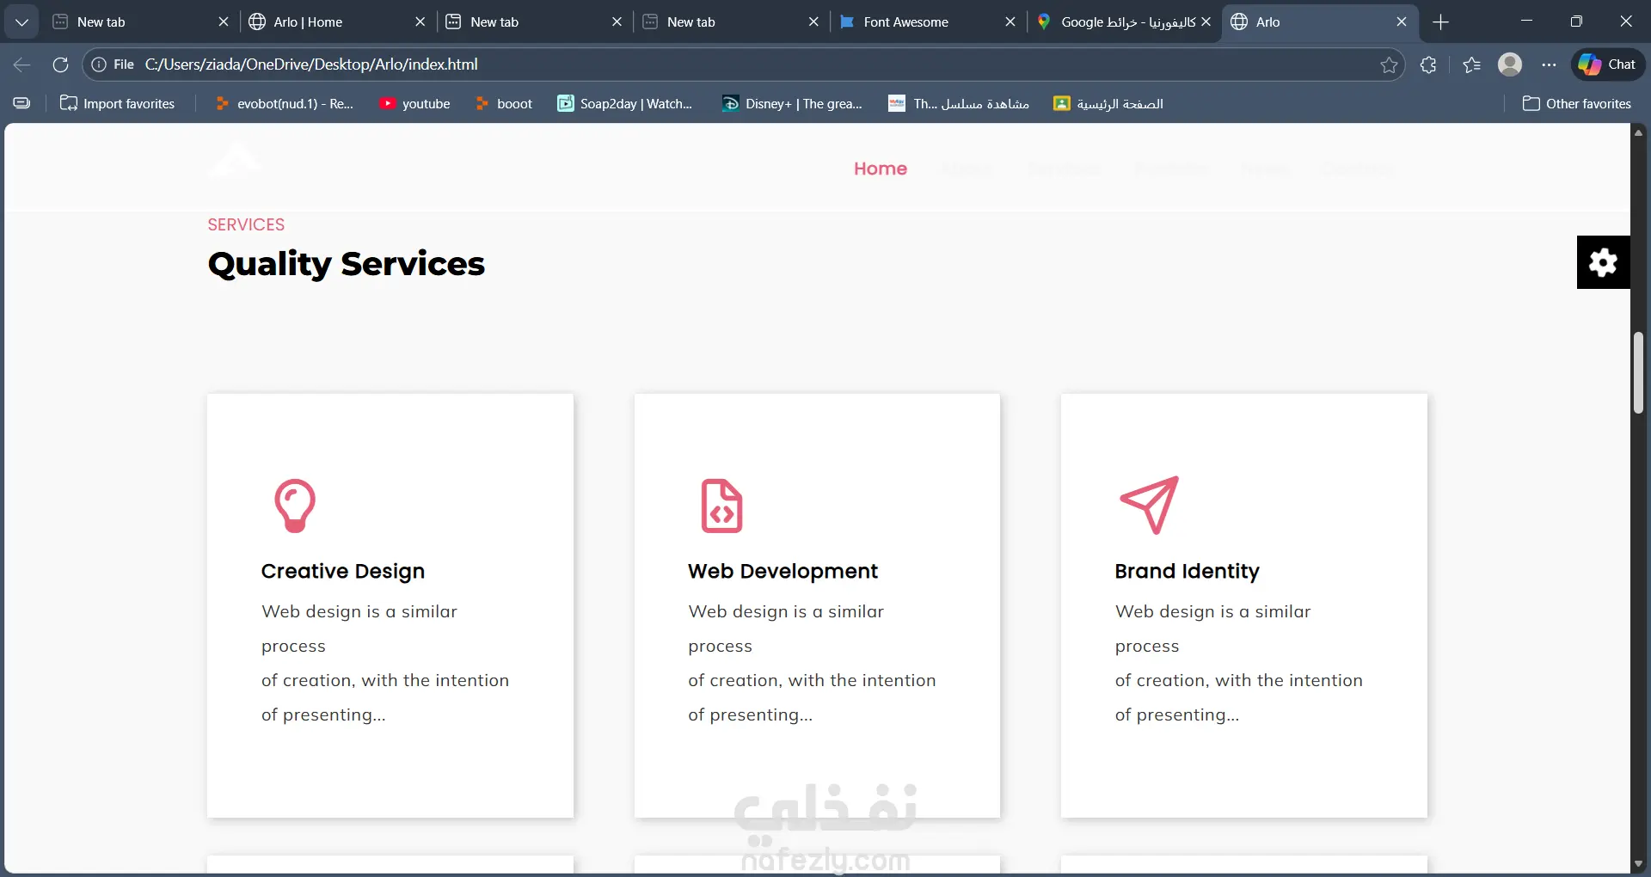
Task: Minimize the browser window
Action: 1526,21
